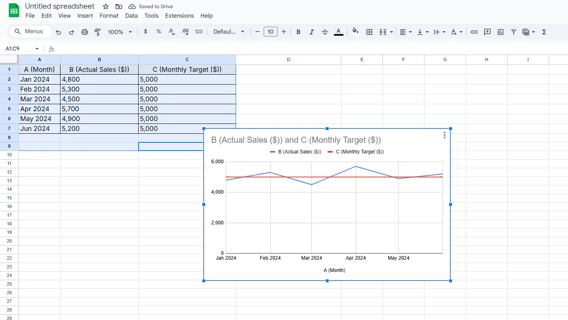The width and height of the screenshot is (568, 320).
Task: Click the Menus search button
Action: click(x=30, y=32)
